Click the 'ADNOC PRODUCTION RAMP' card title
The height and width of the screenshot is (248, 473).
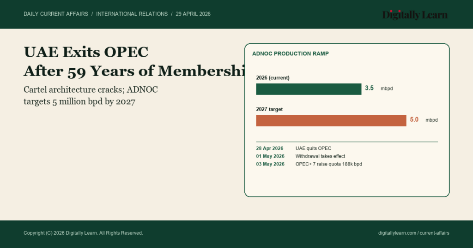(x=290, y=53)
